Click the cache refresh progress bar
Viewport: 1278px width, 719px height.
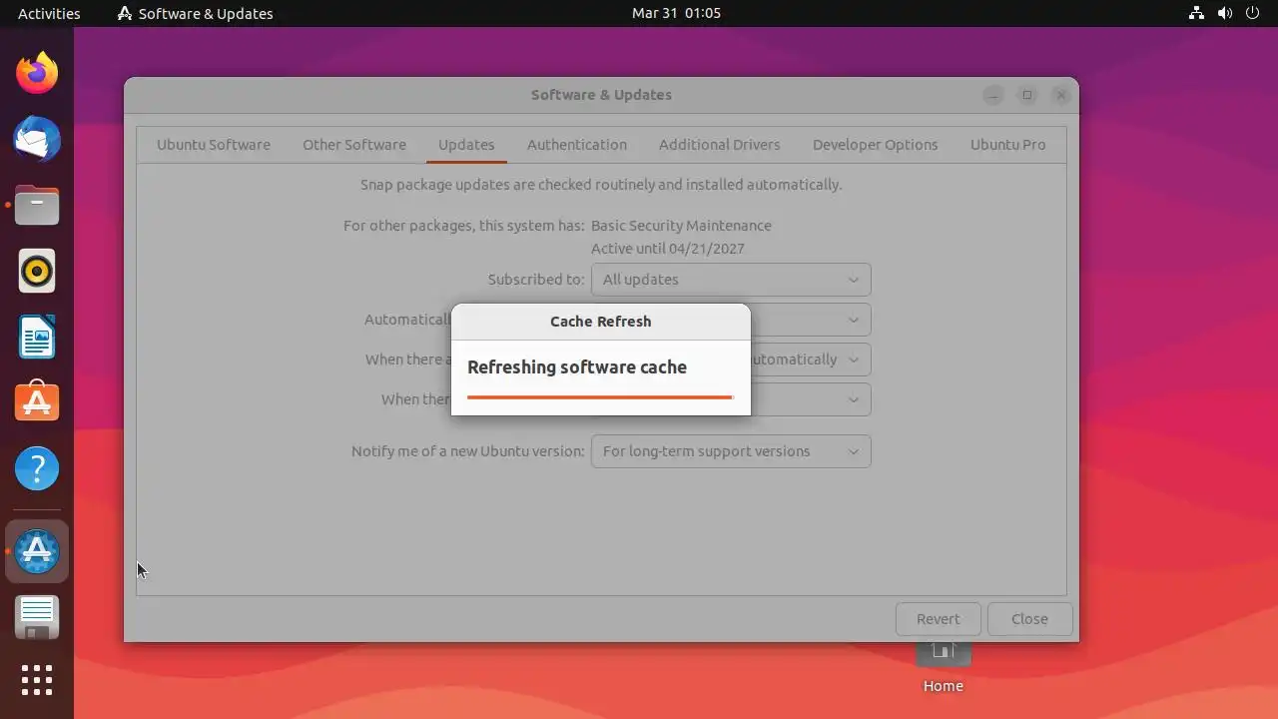[600, 397]
